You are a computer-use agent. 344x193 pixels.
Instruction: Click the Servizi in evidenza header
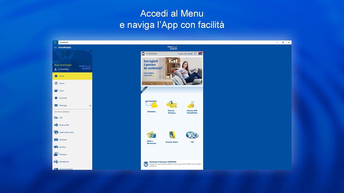coord(62,112)
